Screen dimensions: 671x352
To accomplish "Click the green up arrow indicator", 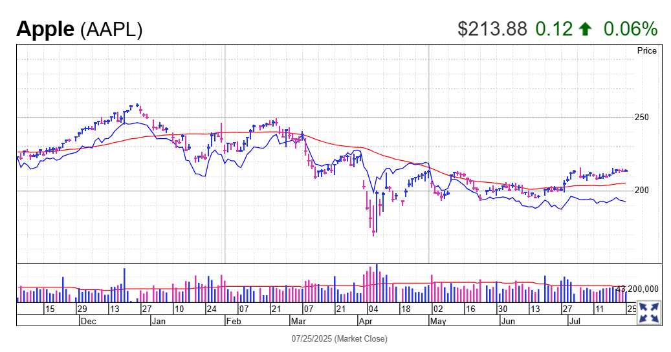I will pos(586,29).
